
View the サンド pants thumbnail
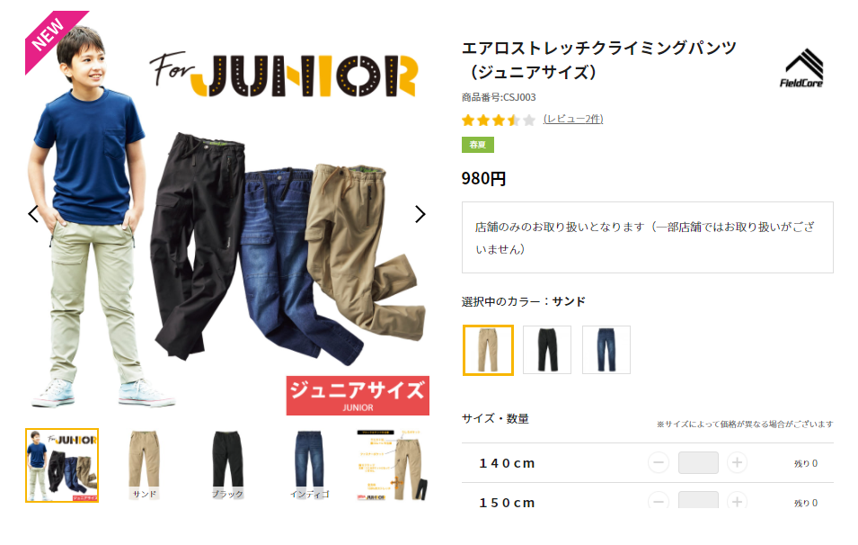coord(145,465)
